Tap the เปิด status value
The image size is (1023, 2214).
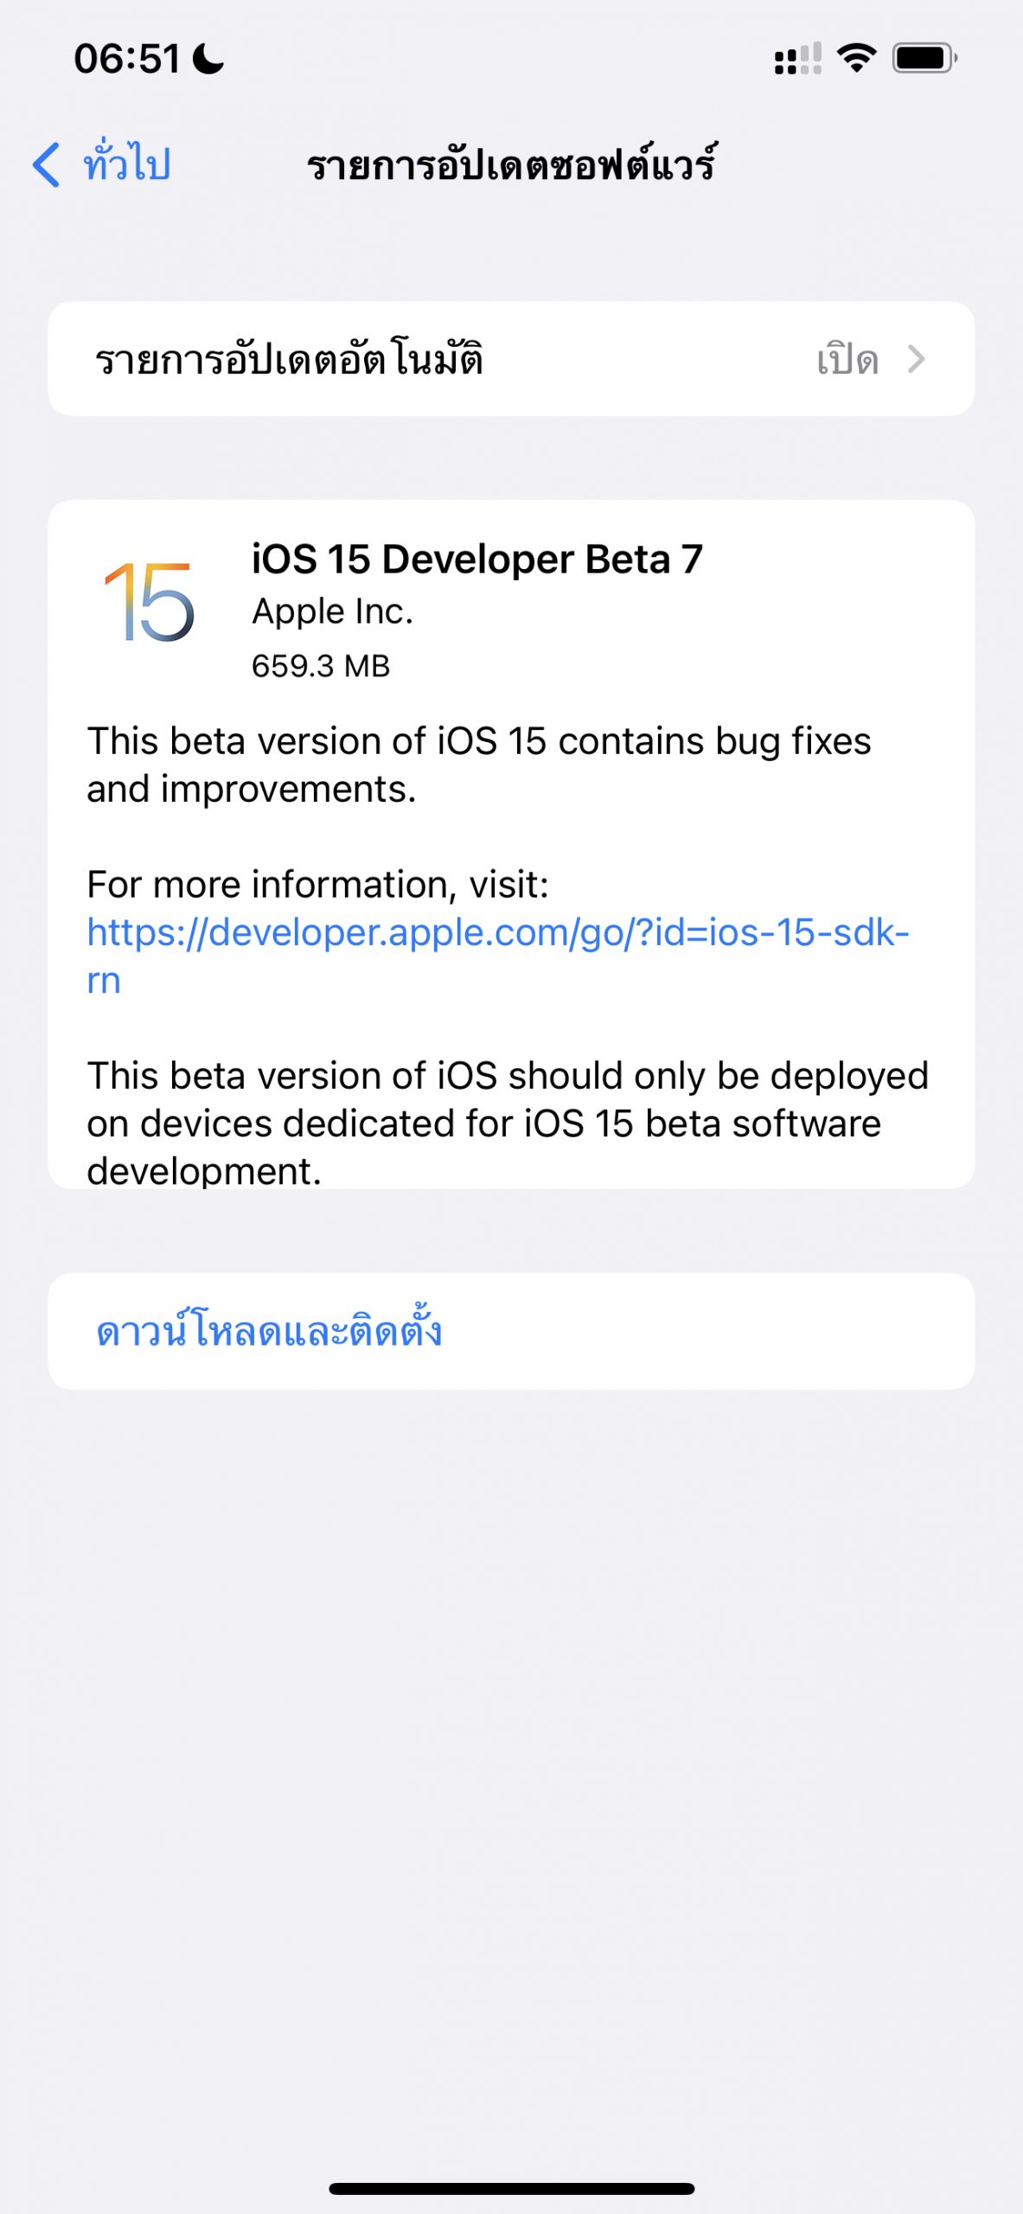click(847, 360)
